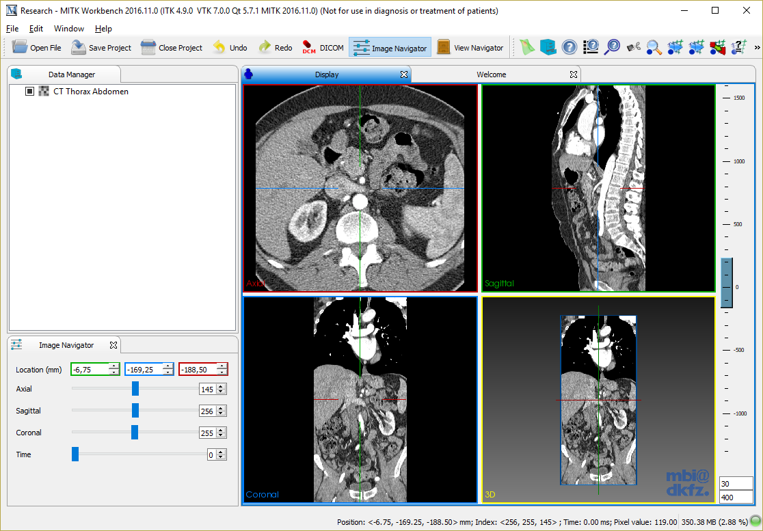Click the level window field showing 400
Image resolution: width=763 pixels, height=531 pixels.
(734, 498)
